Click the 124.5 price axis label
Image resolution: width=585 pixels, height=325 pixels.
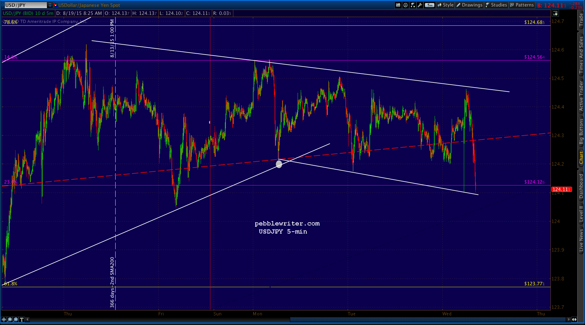coord(558,78)
